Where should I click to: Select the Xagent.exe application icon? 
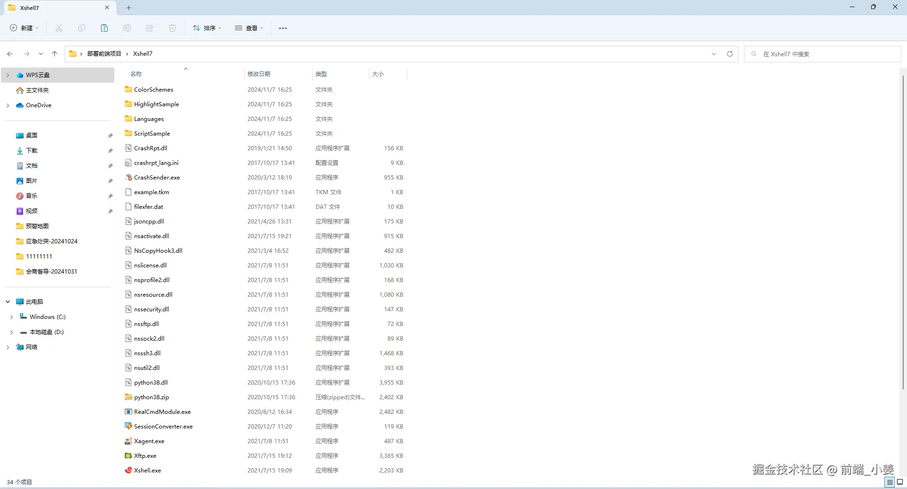click(128, 441)
